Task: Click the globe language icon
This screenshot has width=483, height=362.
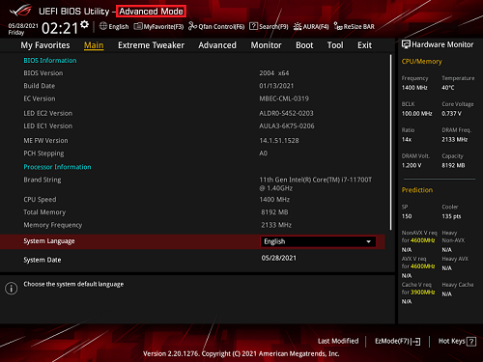Action: (103, 26)
